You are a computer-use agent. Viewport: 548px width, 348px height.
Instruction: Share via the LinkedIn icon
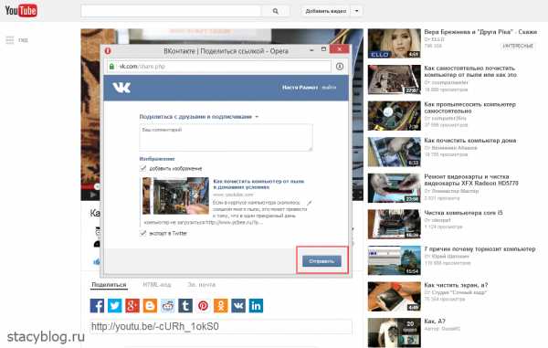(x=256, y=306)
